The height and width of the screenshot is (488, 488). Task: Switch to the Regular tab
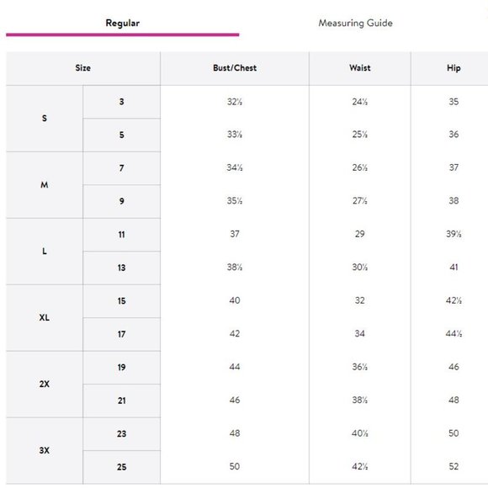122,23
